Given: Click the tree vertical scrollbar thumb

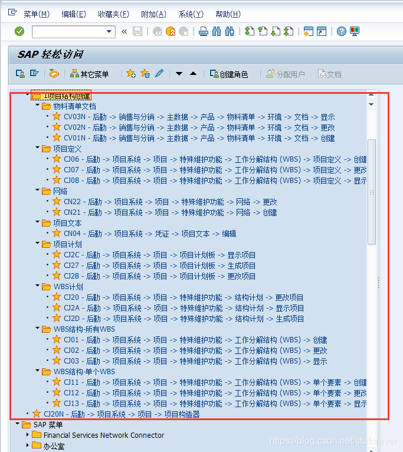Looking at the screenshot, I should pos(372,192).
